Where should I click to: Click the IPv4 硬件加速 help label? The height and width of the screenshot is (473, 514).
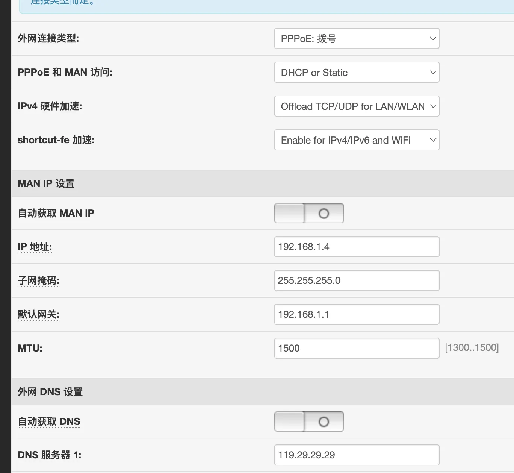pyautogui.click(x=50, y=106)
